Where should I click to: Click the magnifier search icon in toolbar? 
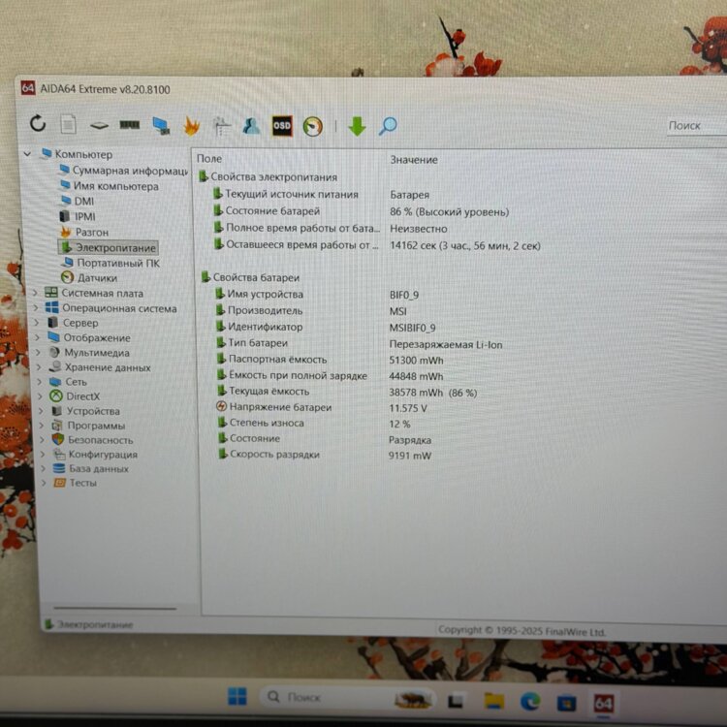click(x=388, y=126)
